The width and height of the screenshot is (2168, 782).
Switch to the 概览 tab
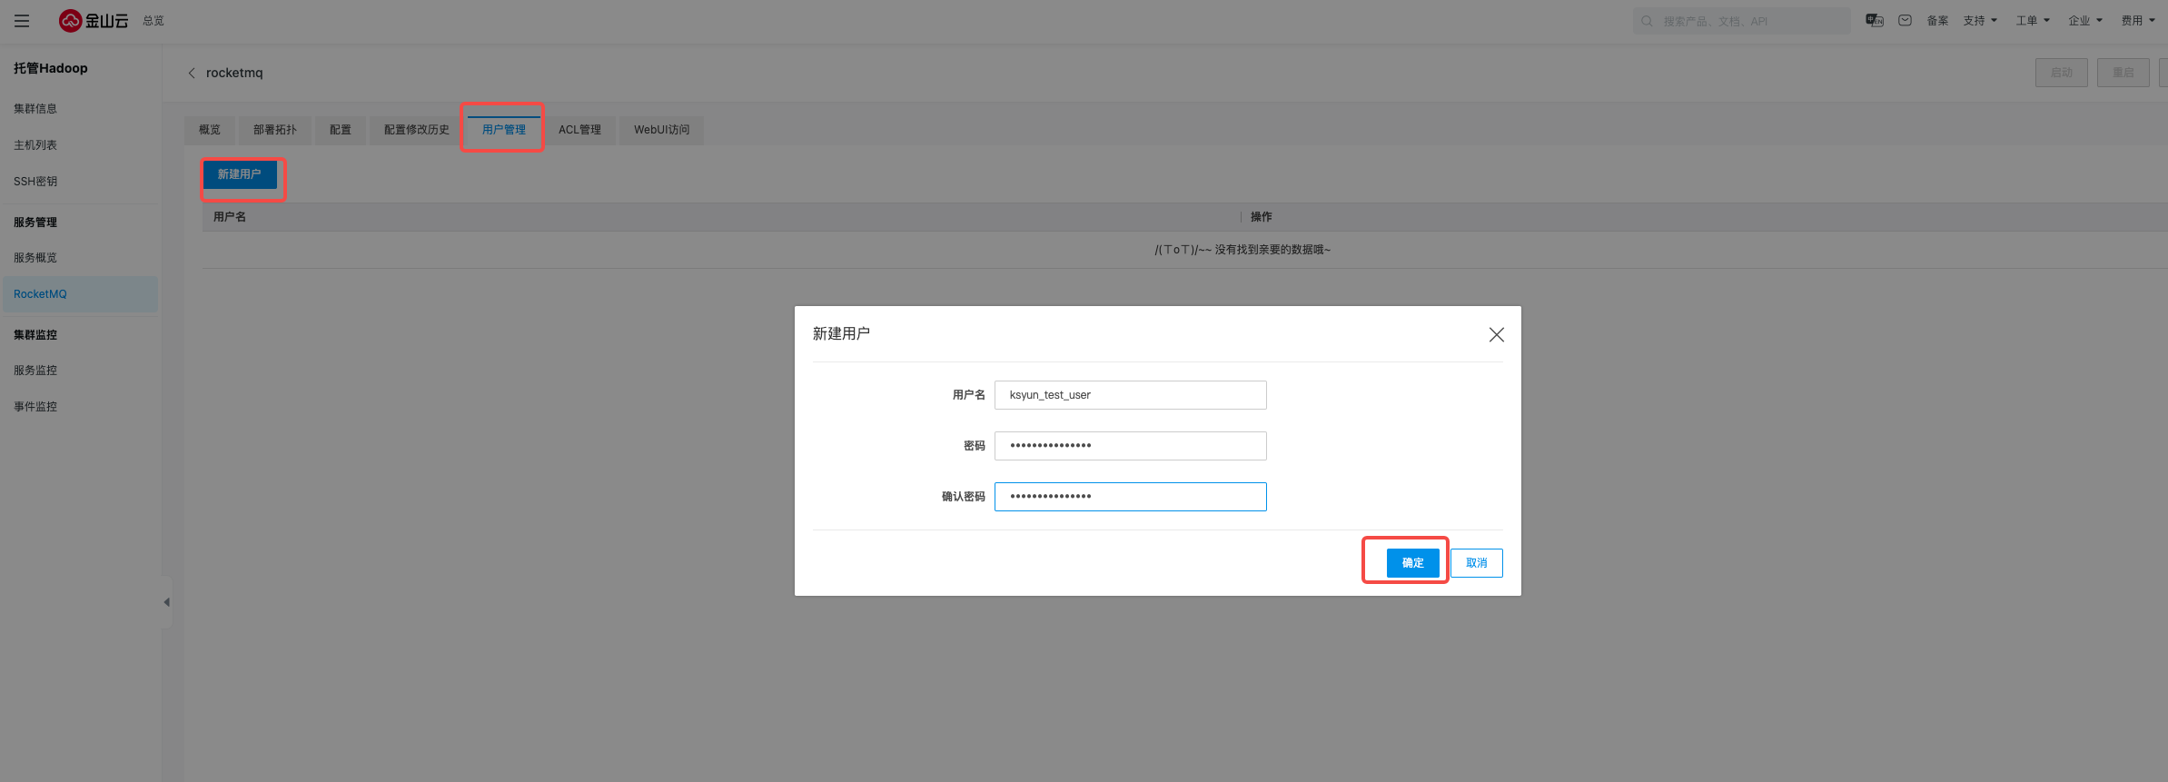(x=210, y=130)
